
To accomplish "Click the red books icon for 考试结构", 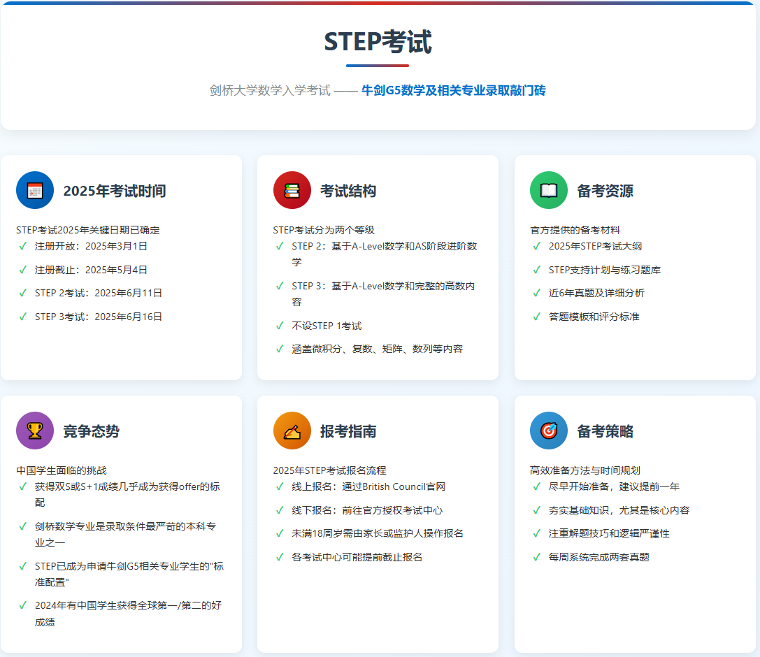I will pyautogui.click(x=292, y=190).
